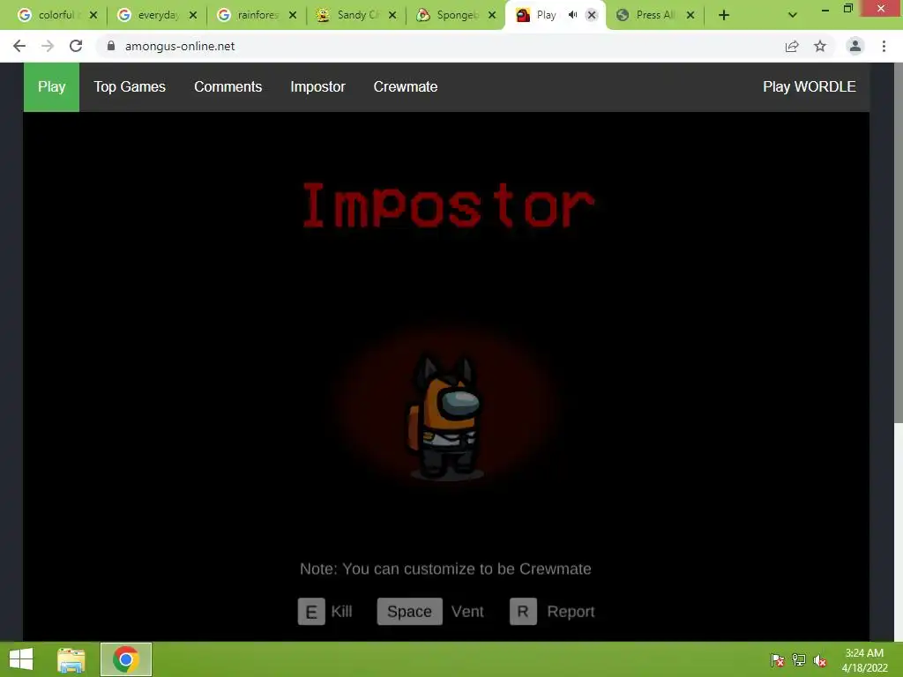Screen dimensions: 903x677
Task: Click the Chrome taskbar icon
Action: (126, 659)
